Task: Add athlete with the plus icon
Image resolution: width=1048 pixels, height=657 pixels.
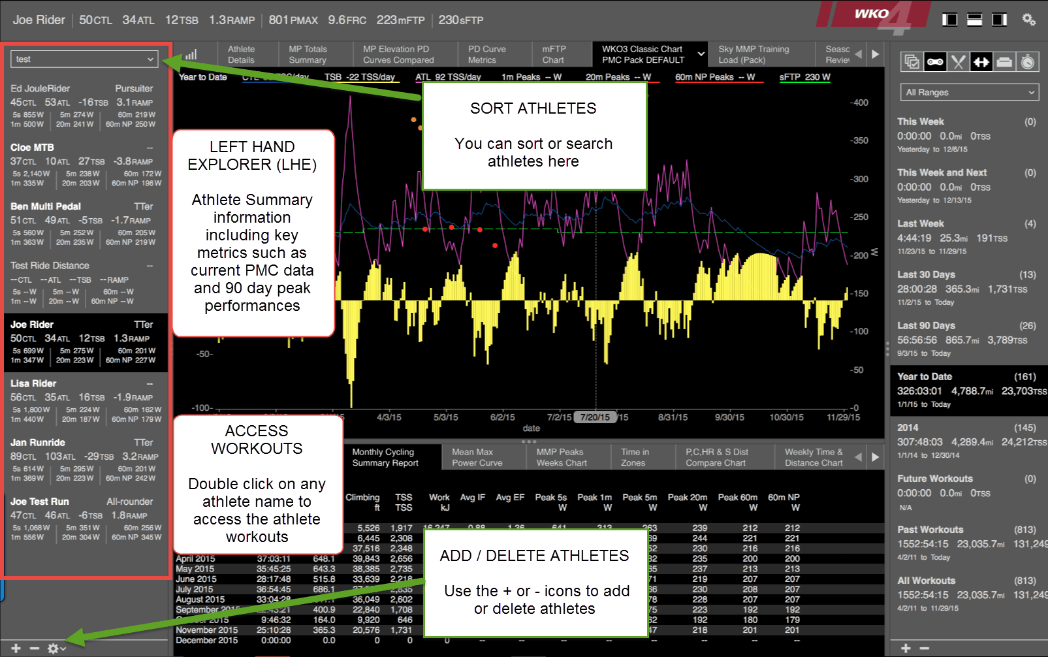Action: [x=16, y=649]
